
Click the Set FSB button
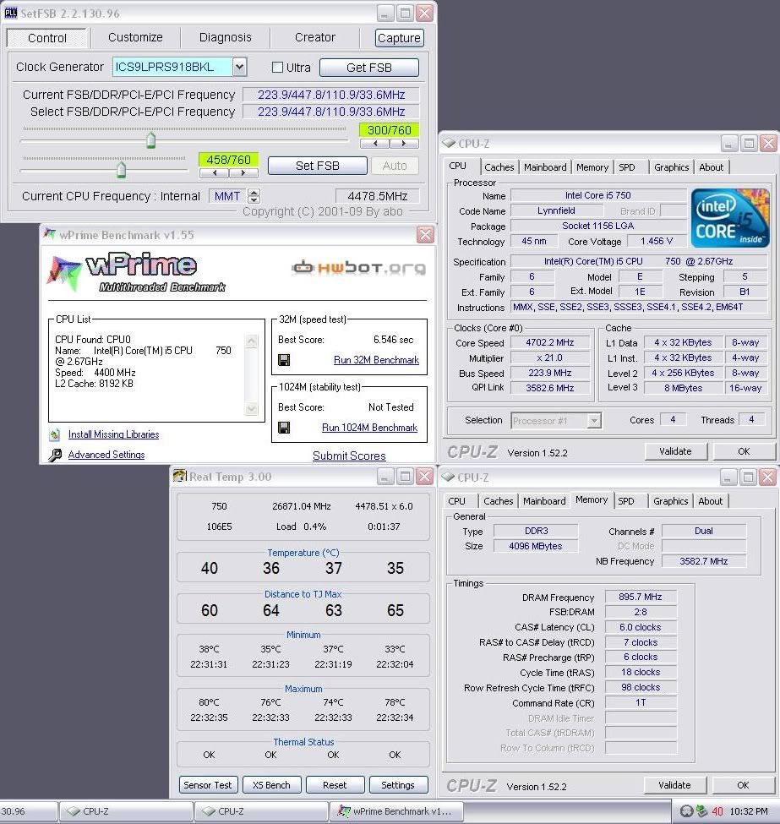coord(318,166)
